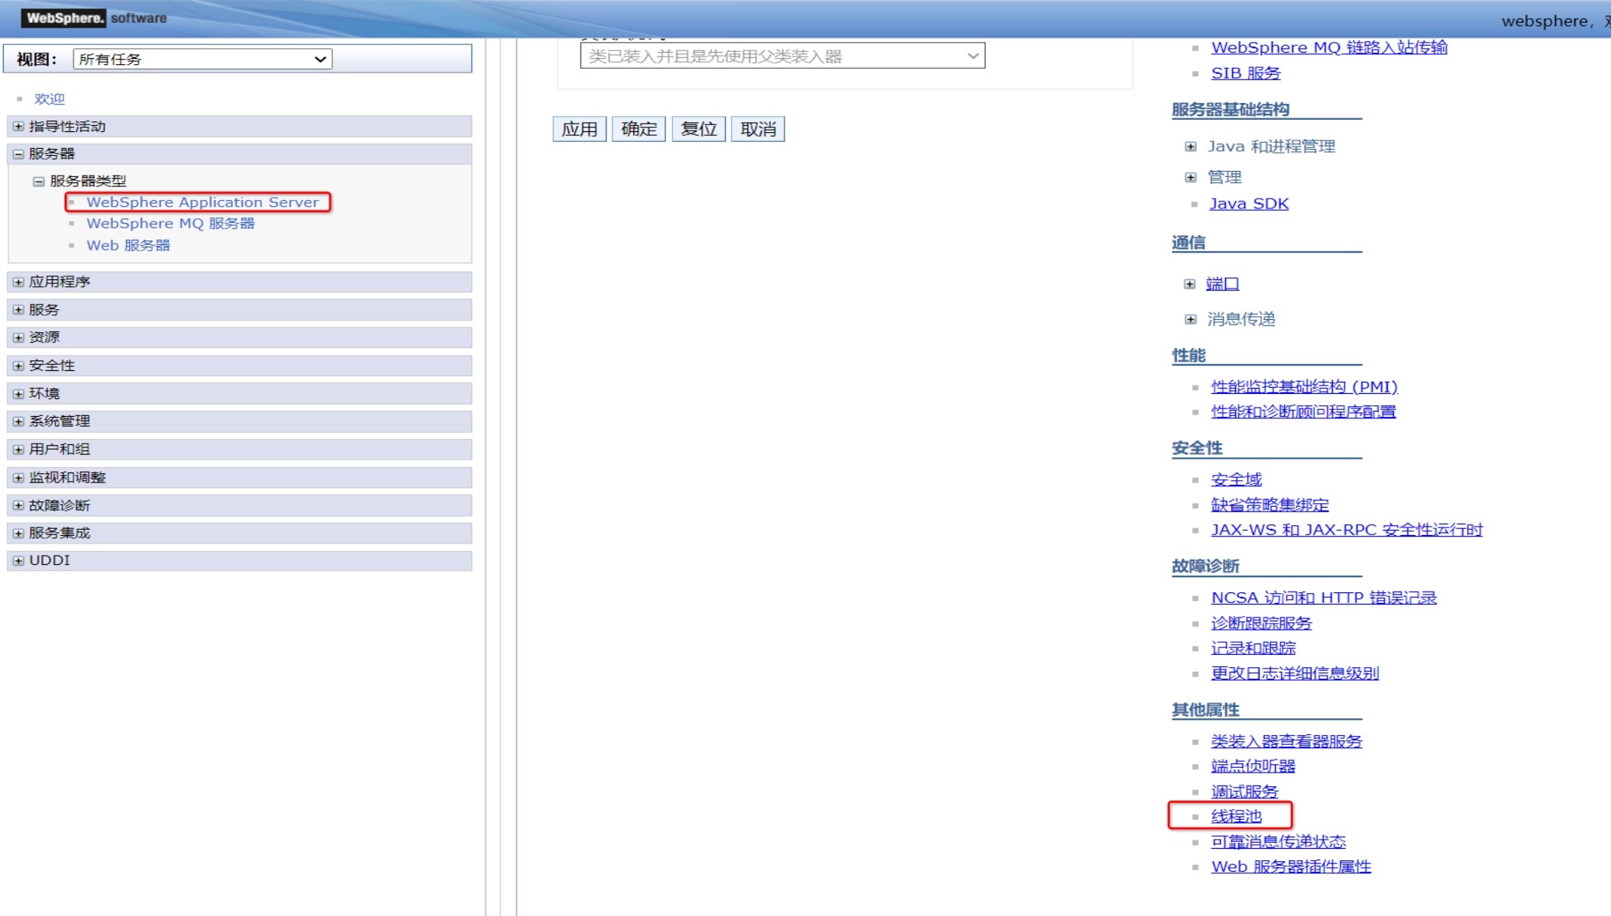Click the 通信 heading
The width and height of the screenshot is (1611, 916).
[x=1189, y=244]
